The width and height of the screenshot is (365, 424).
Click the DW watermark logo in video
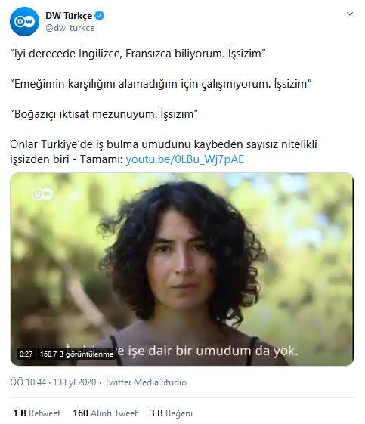click(x=42, y=193)
